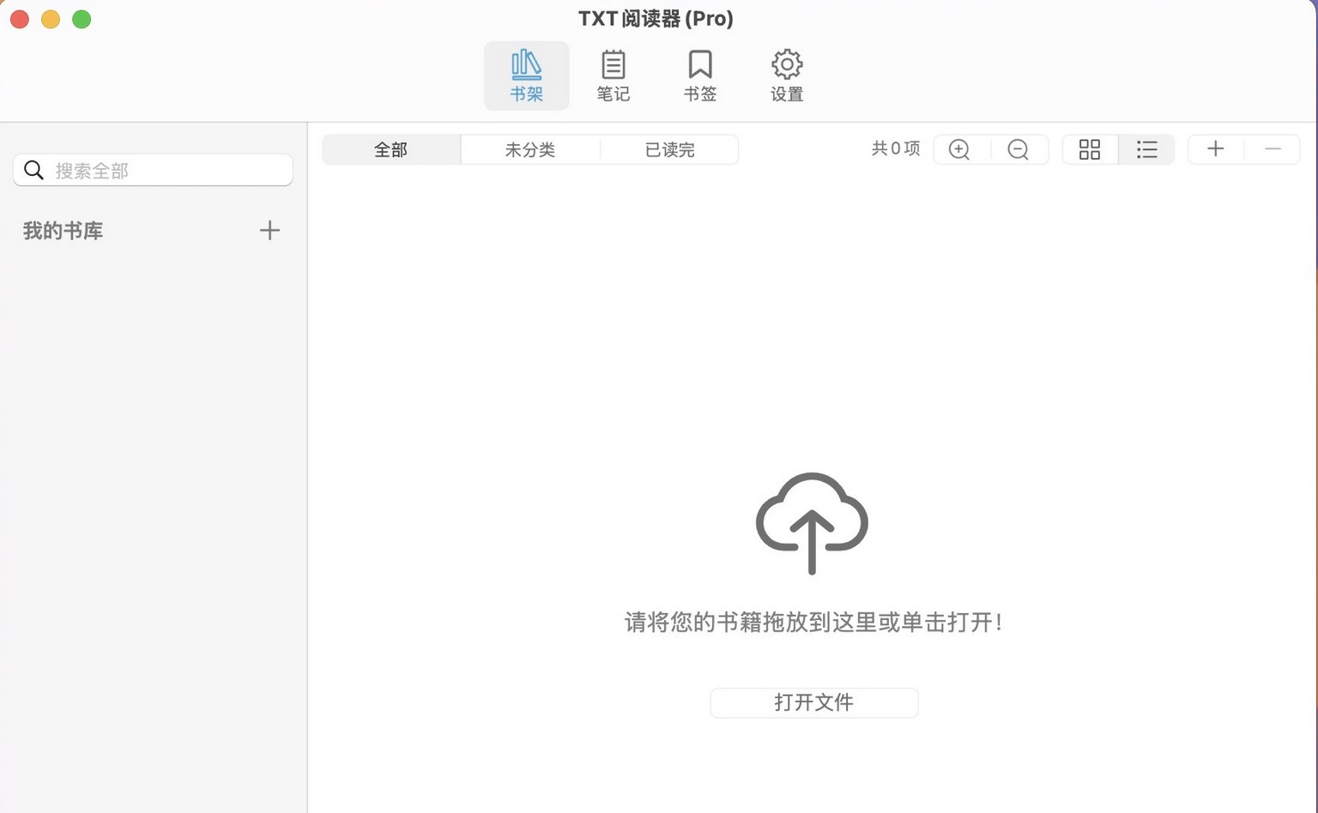
Task: Open the 笔记 notes section
Action: [x=613, y=75]
